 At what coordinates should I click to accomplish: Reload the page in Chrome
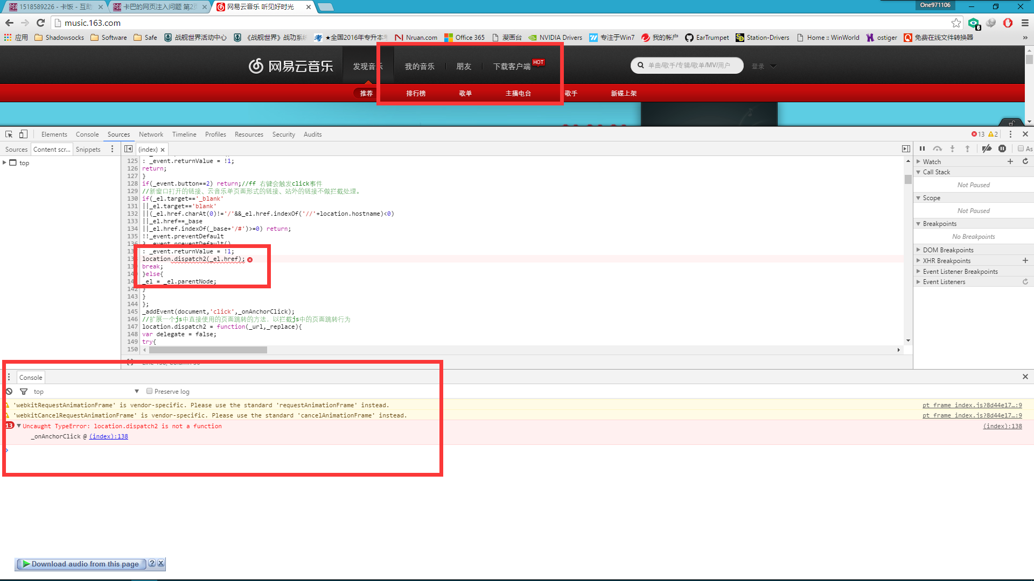40,23
